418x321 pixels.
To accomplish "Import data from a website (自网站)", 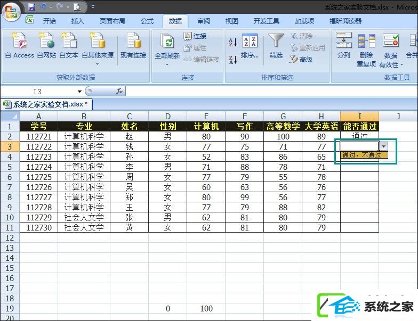I will (47, 45).
